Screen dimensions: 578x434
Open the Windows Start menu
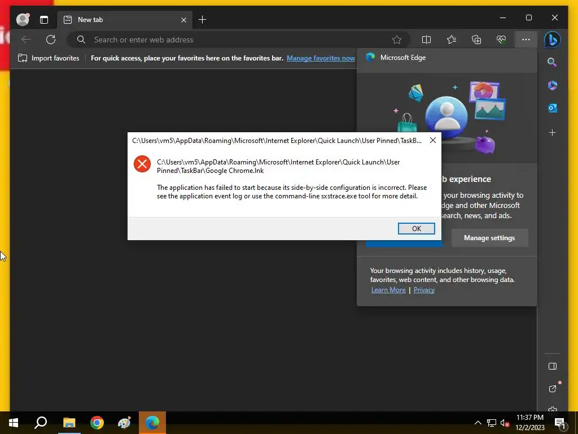pyautogui.click(x=14, y=423)
